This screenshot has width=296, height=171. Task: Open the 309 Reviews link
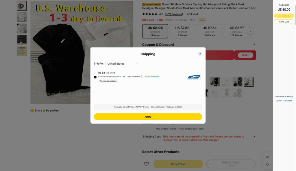173,14
